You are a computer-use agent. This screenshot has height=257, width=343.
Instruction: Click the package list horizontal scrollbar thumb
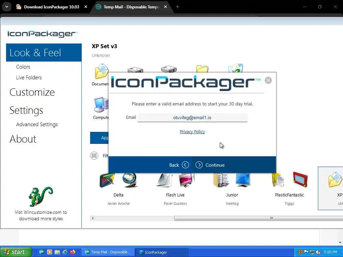click(259, 218)
